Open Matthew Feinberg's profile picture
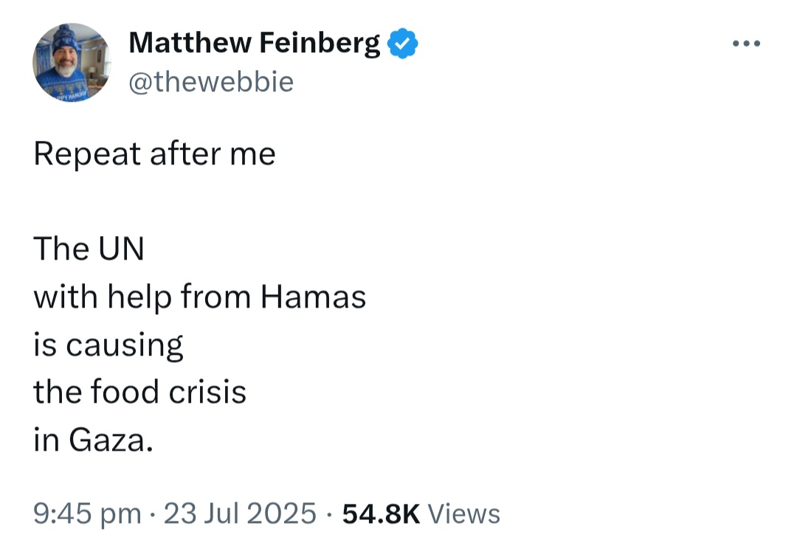Image resolution: width=797 pixels, height=554 pixels. pos(72,63)
